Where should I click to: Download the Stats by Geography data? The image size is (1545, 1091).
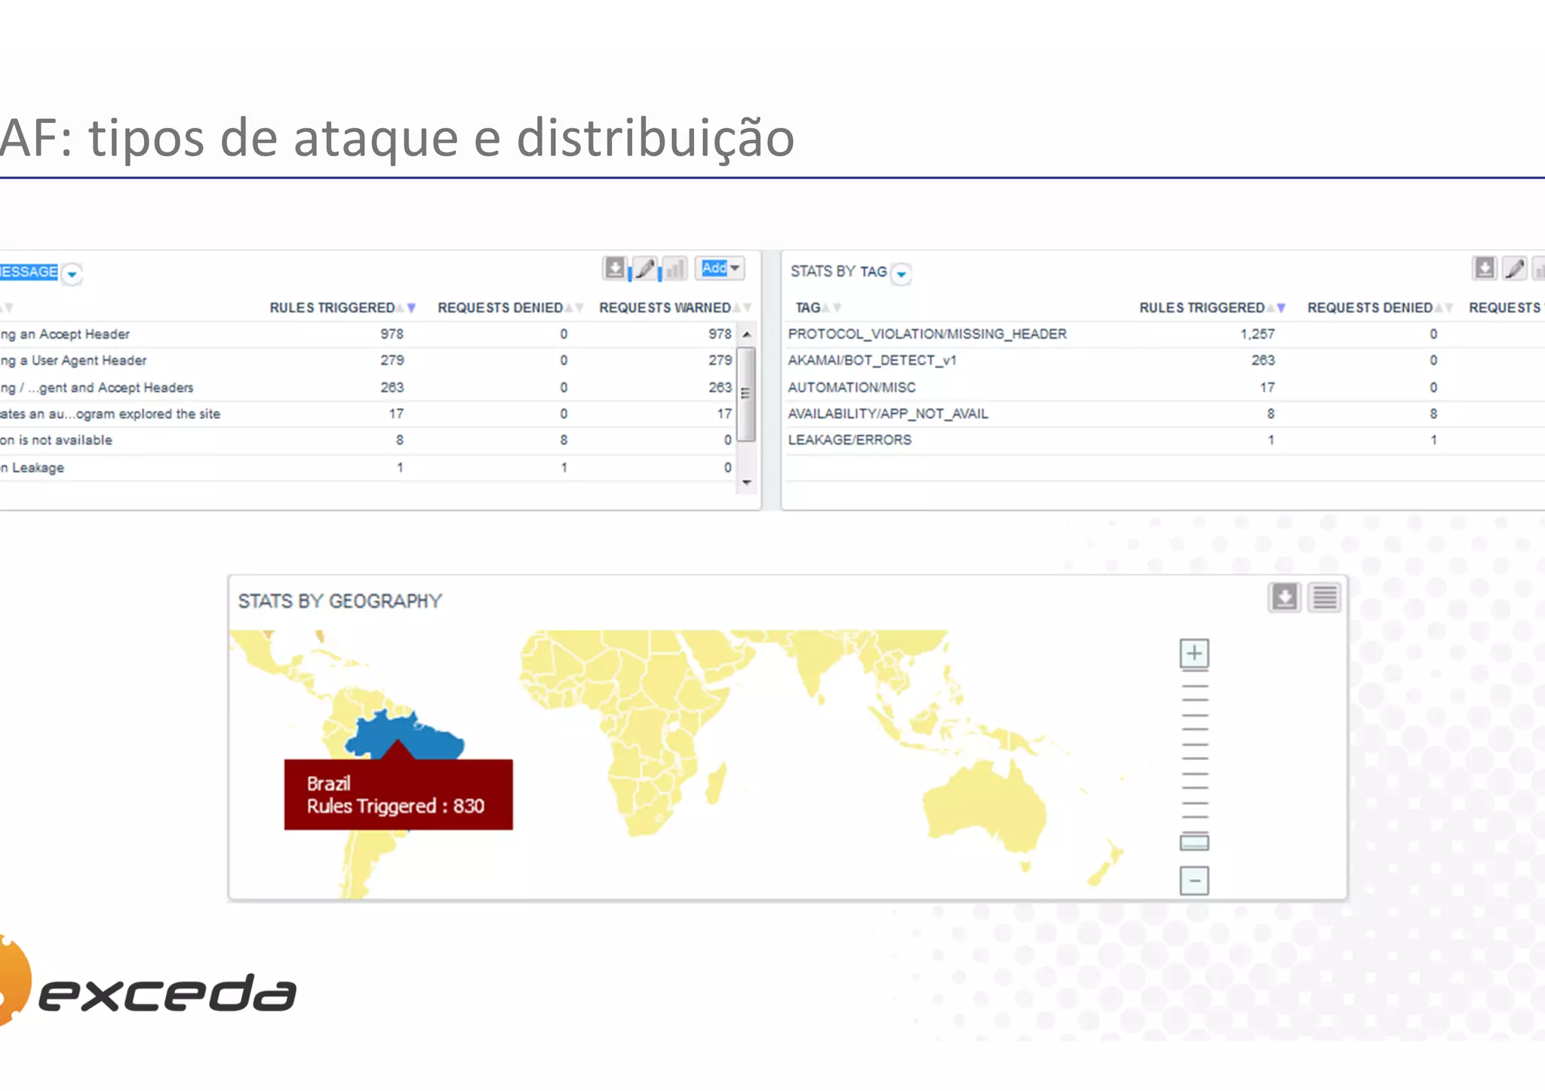[1284, 597]
